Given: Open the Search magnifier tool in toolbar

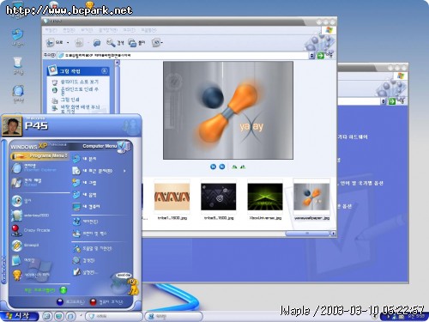Looking at the screenshot, I should (111, 43).
